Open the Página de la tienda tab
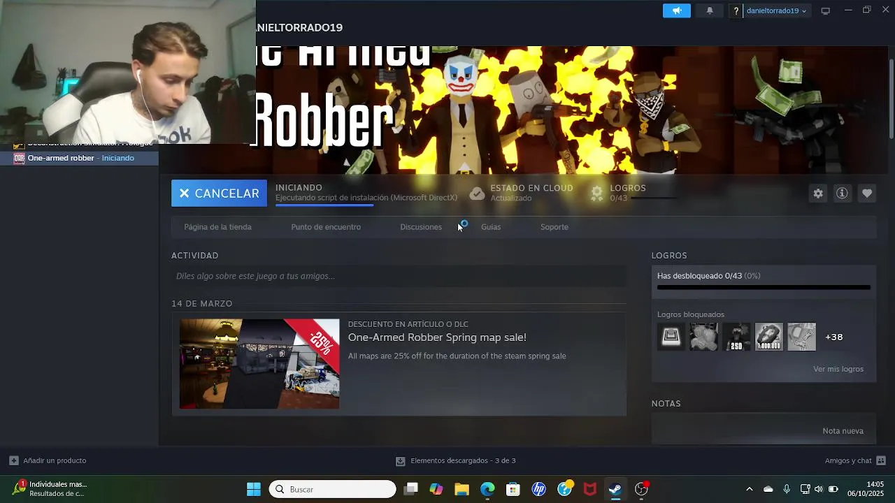This screenshot has height=503, width=895. click(x=217, y=227)
